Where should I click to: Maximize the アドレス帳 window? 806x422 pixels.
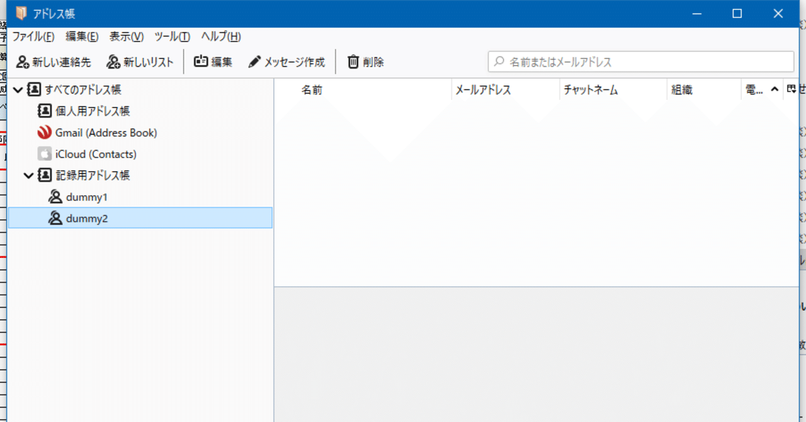click(737, 13)
